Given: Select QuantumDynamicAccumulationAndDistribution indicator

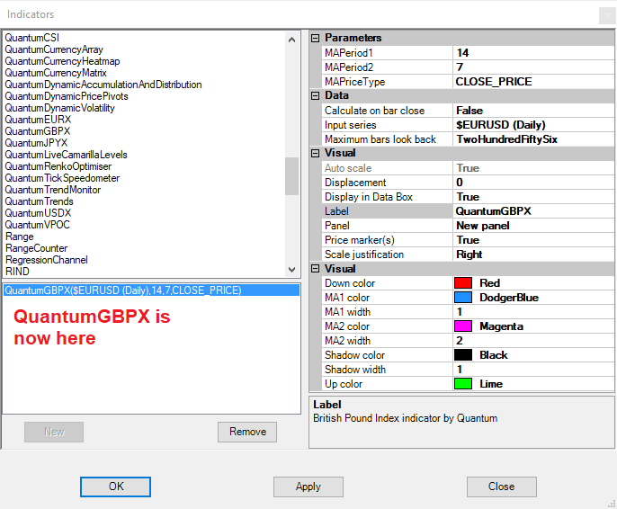Looking at the screenshot, I should 103,85.
